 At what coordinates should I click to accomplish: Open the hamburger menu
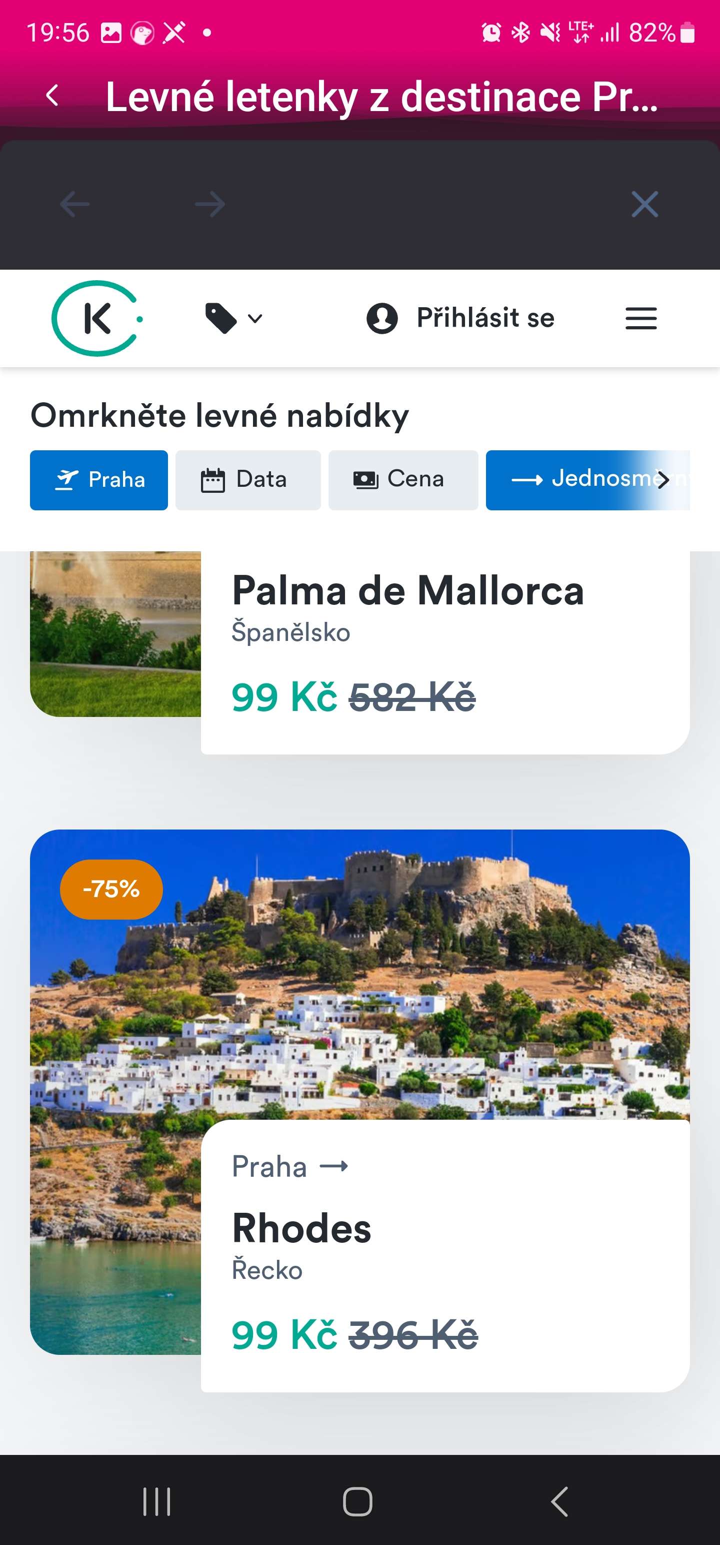pyautogui.click(x=641, y=318)
